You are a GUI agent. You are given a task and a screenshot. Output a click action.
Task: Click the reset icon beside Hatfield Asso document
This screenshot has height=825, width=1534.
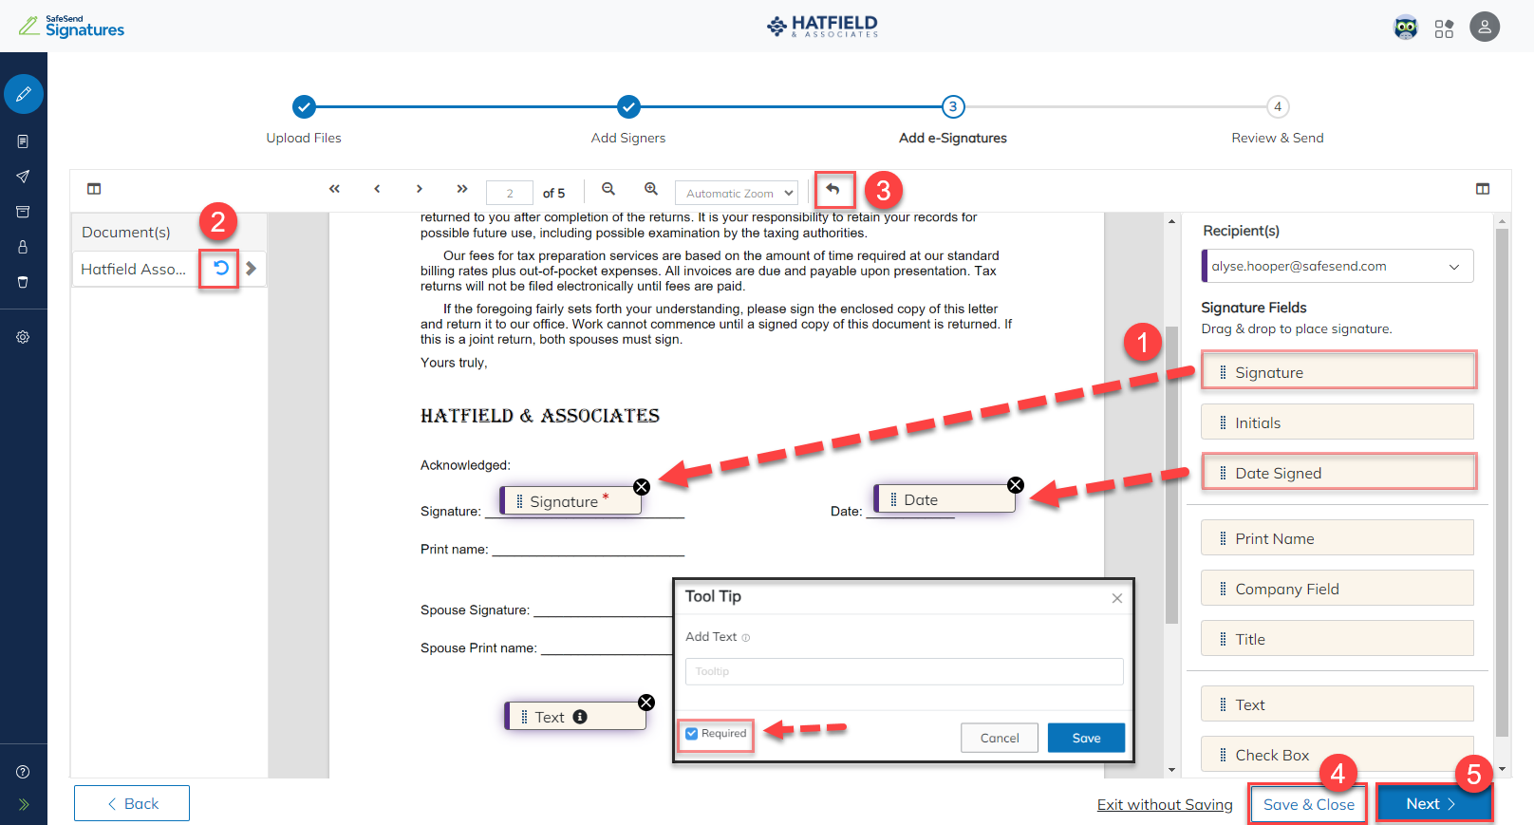[220, 269]
